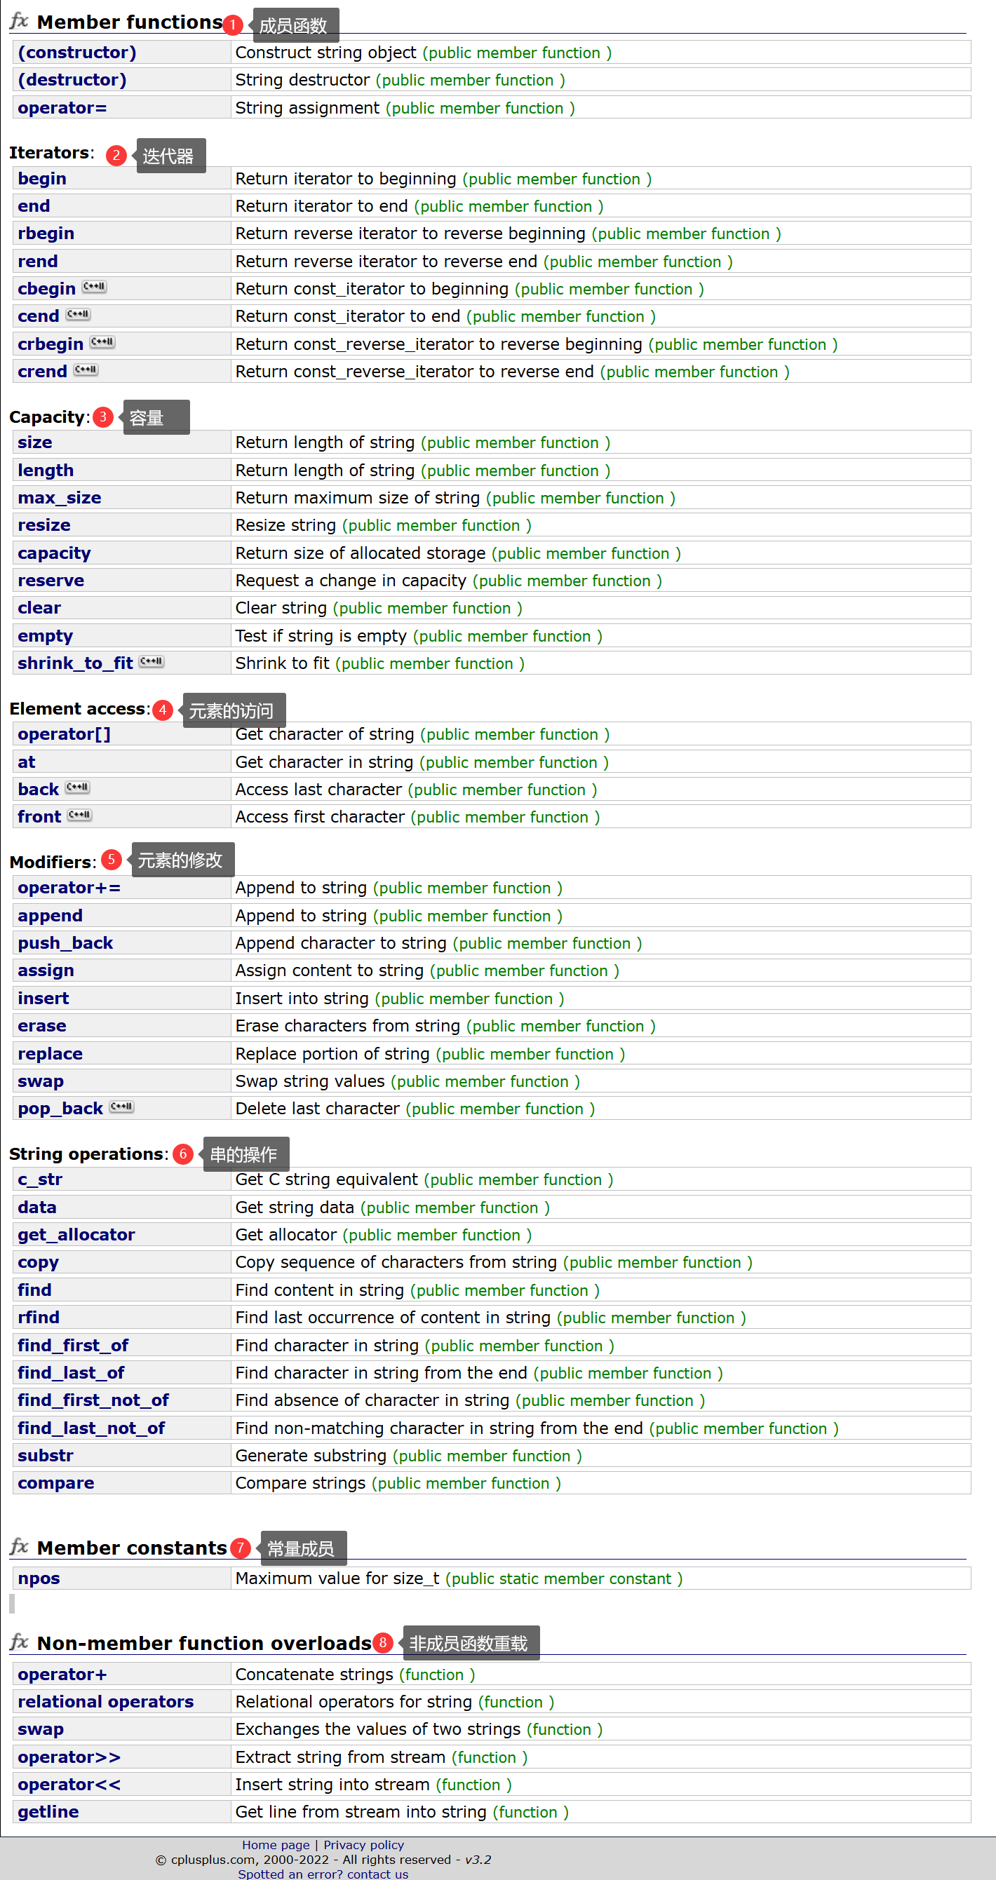This screenshot has height=1880, width=996.
Task: Open the (destructor) function link
Action: tap(72, 79)
